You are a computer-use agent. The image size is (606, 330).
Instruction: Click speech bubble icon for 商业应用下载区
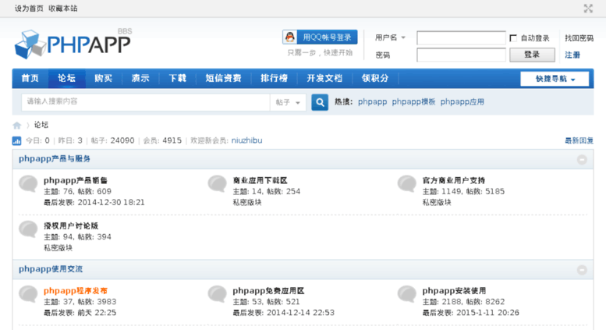pyautogui.click(x=217, y=183)
